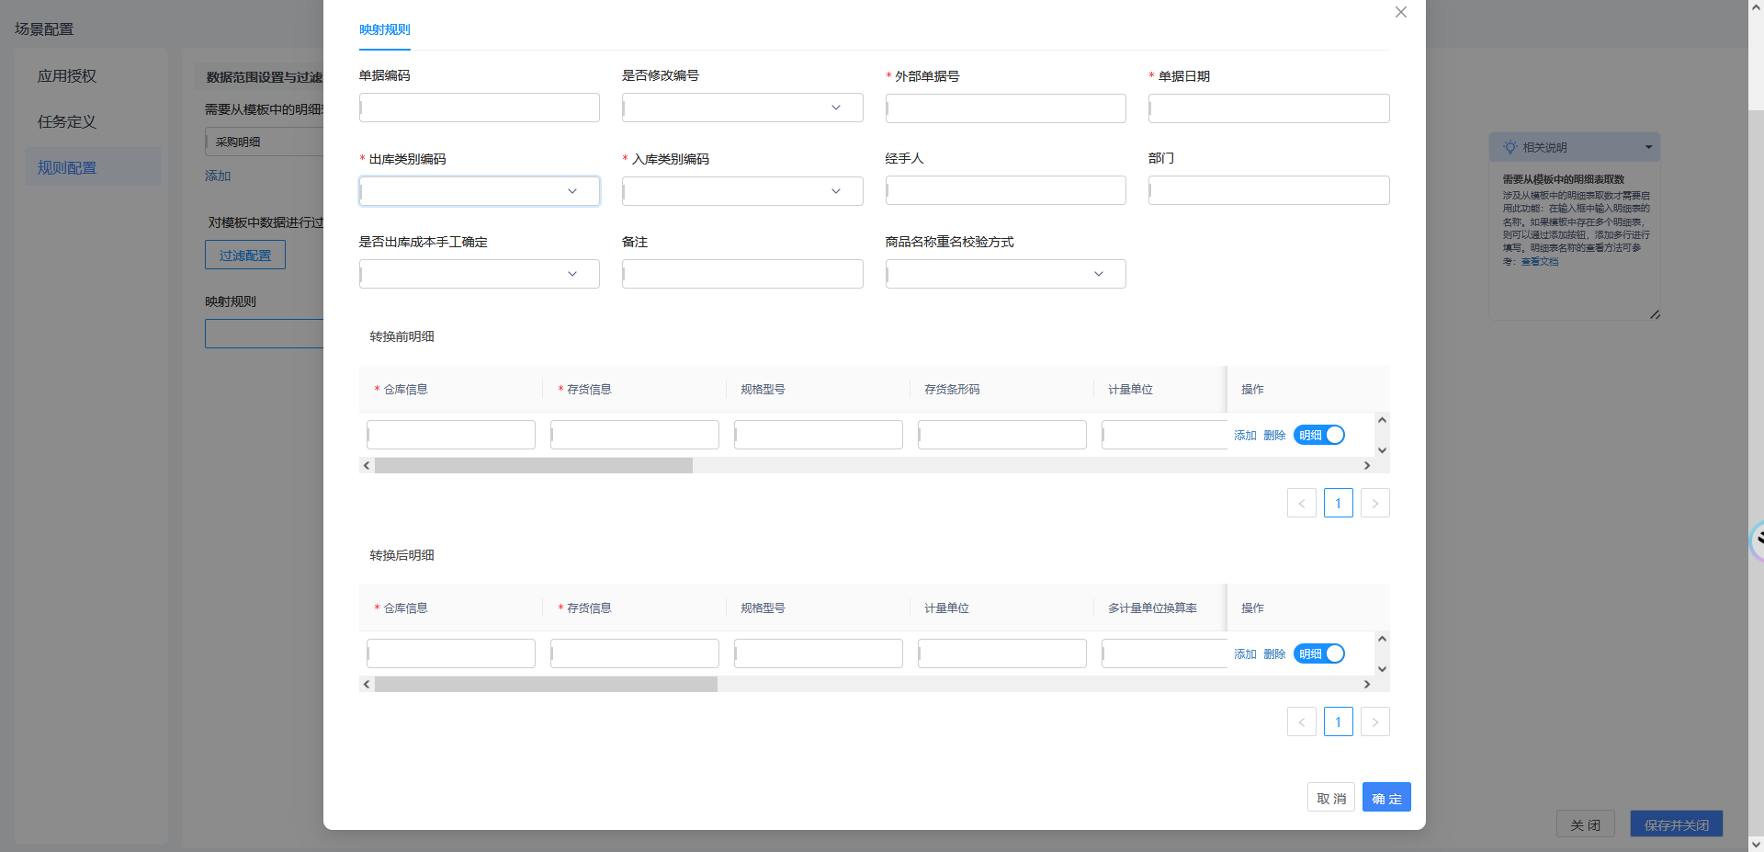Expand the 入库类别编码 dropdown
This screenshot has width=1764, height=852.
click(x=742, y=191)
